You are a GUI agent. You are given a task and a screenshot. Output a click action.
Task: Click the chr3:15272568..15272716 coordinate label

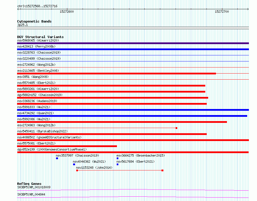pyautogui.click(x=37, y=6)
